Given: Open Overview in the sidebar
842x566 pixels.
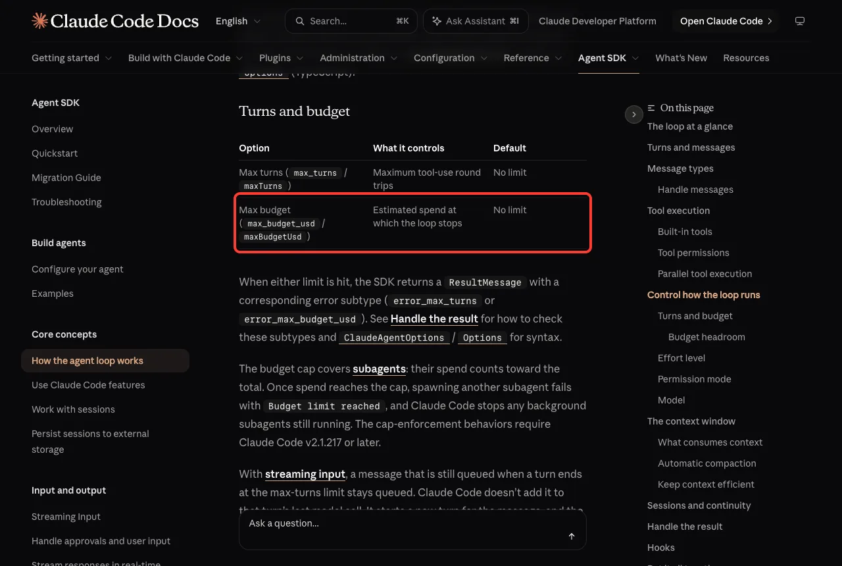Looking at the screenshot, I should [52, 129].
